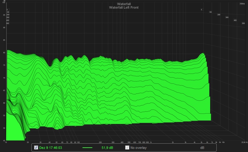Image resolution: width=248 pixels, height=152 pixels.
Task: Click the 500ms time range label
Action: (x=242, y=4)
